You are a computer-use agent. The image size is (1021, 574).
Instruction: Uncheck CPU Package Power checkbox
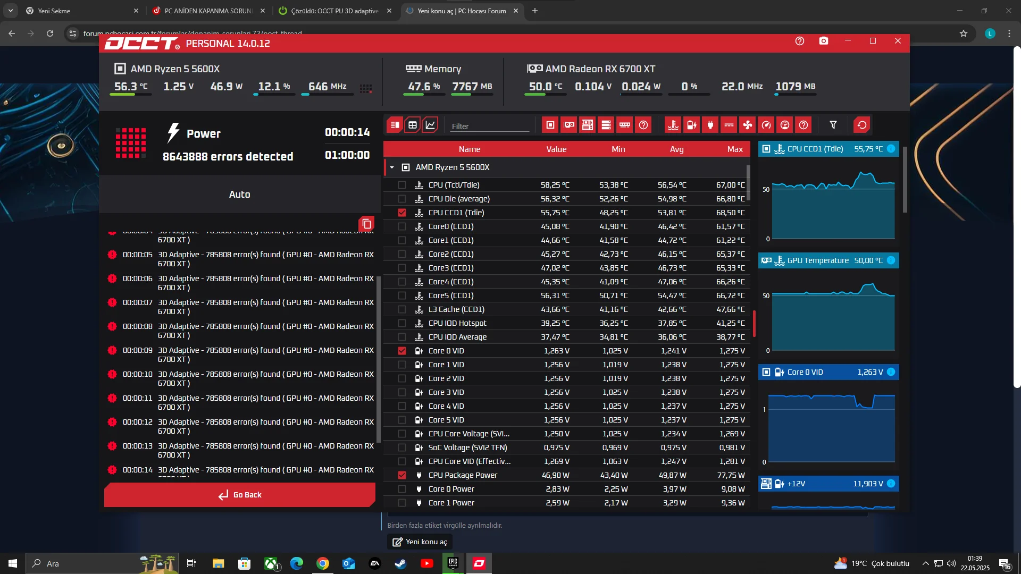[402, 475]
